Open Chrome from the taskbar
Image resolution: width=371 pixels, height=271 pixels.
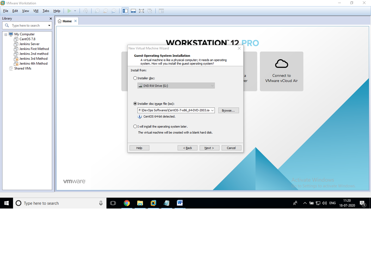click(x=127, y=203)
